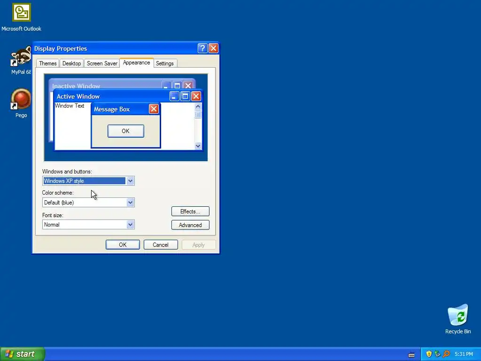The height and width of the screenshot is (361, 481).
Task: Click the question mark help button in Display Properties
Action: tap(202, 48)
